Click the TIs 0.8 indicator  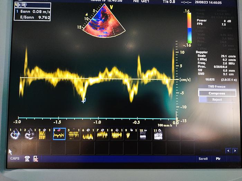pos(169,2)
